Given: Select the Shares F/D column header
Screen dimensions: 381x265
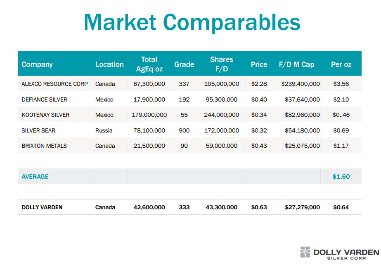Looking at the screenshot, I should pos(222,64).
